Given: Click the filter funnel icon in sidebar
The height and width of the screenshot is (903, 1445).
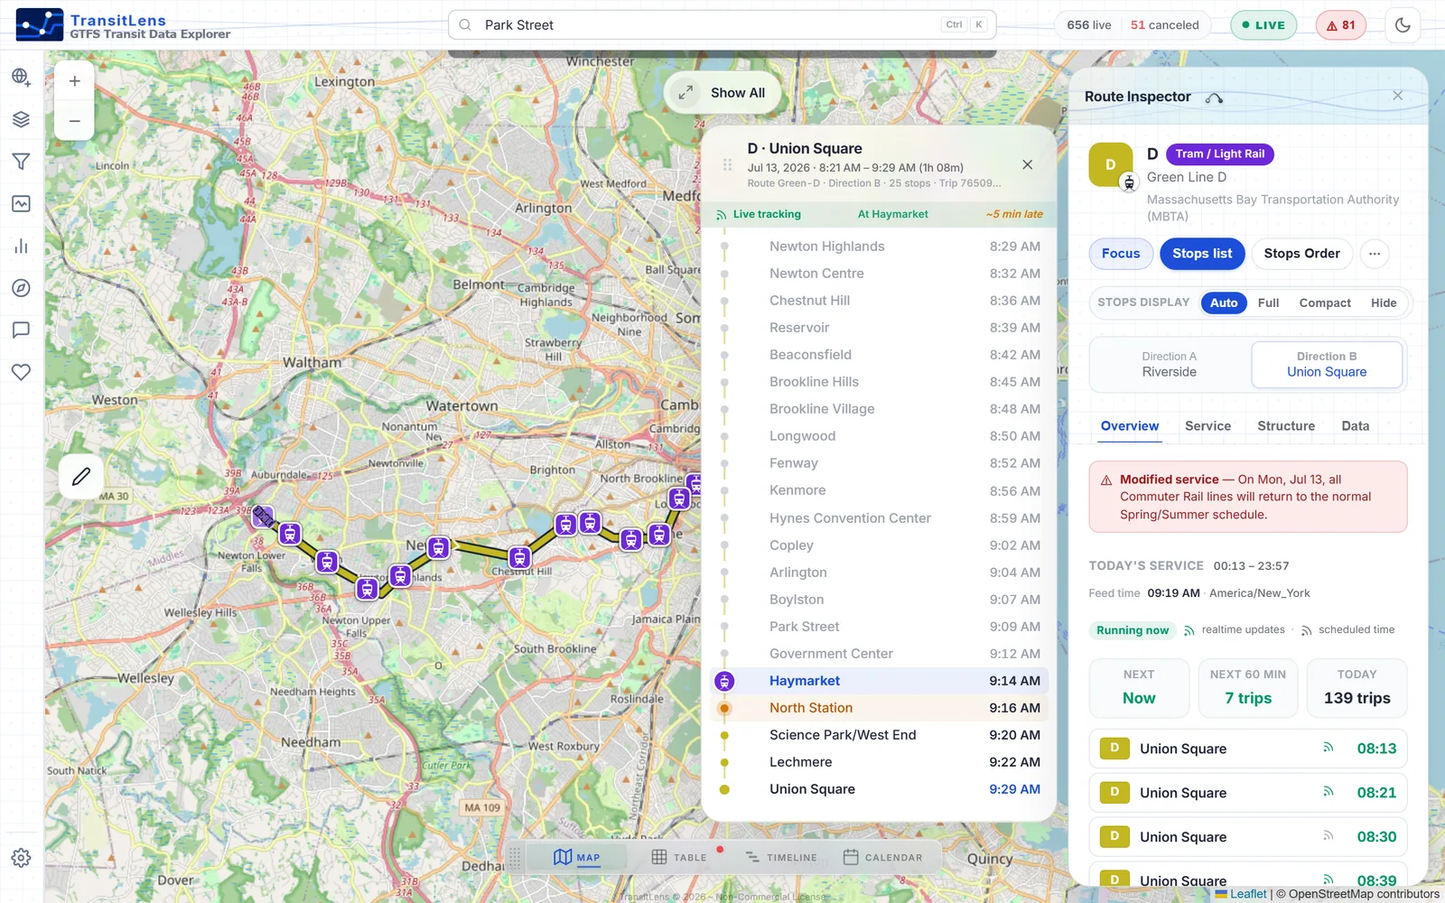Looking at the screenshot, I should click(x=21, y=162).
